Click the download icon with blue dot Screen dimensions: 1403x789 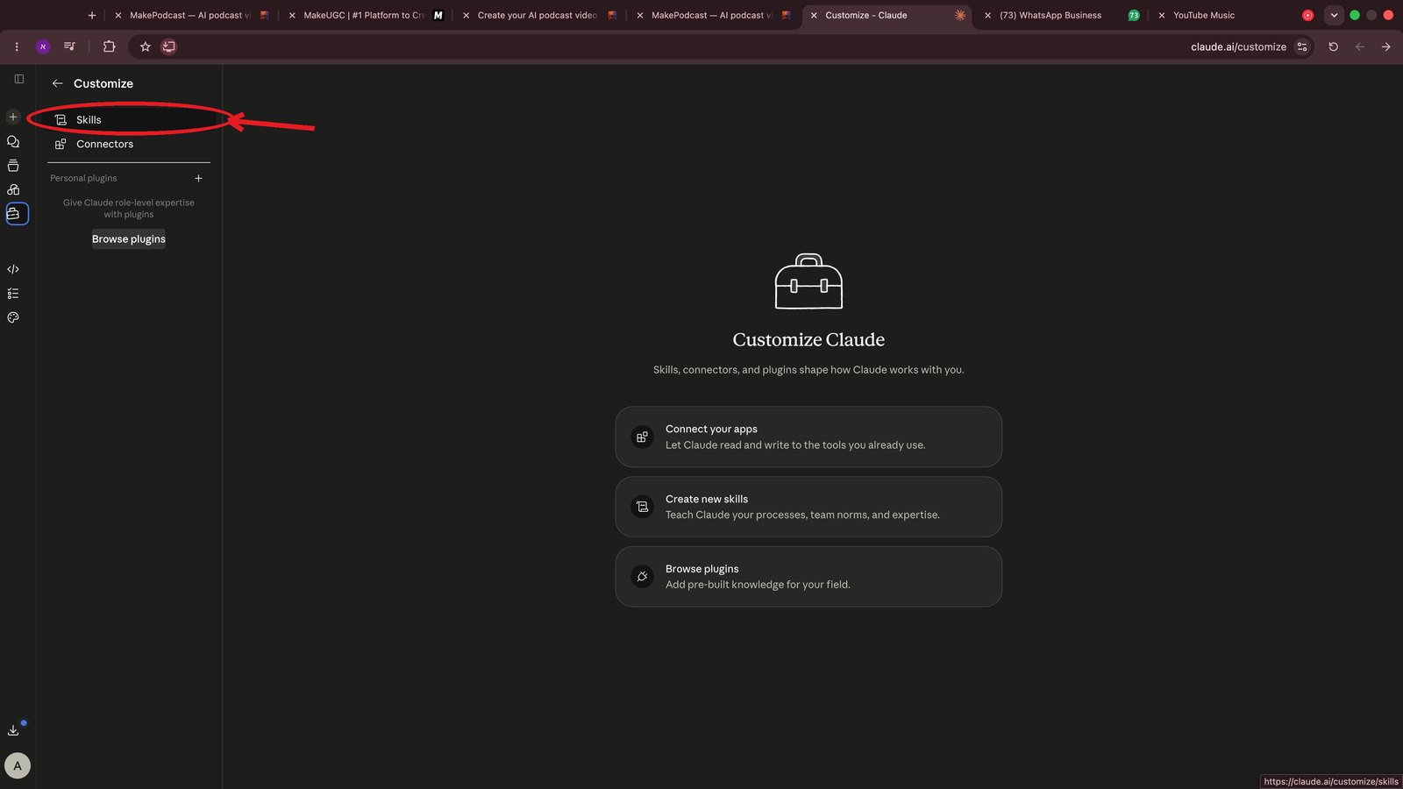(x=13, y=730)
